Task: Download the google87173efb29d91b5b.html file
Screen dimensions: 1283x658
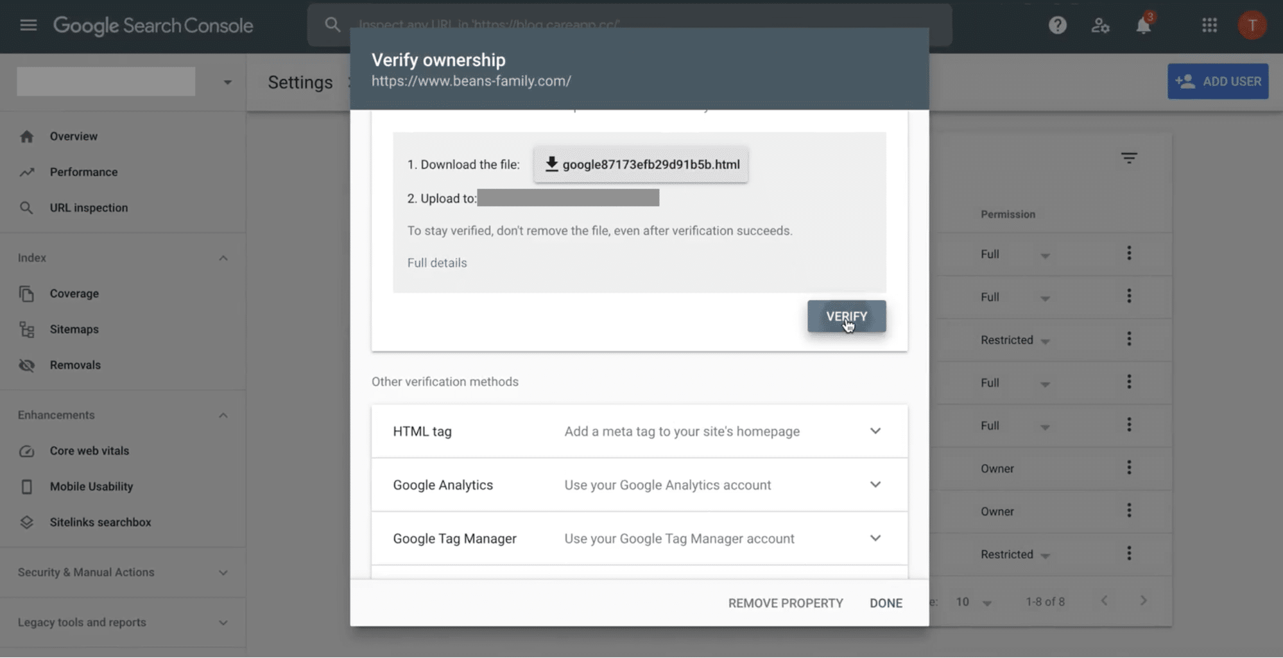Action: [641, 164]
